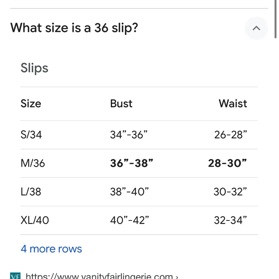Click the "Slips" table heading

[34, 68]
